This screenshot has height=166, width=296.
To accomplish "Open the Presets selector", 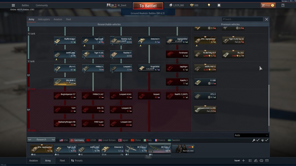I will (x=77, y=161).
